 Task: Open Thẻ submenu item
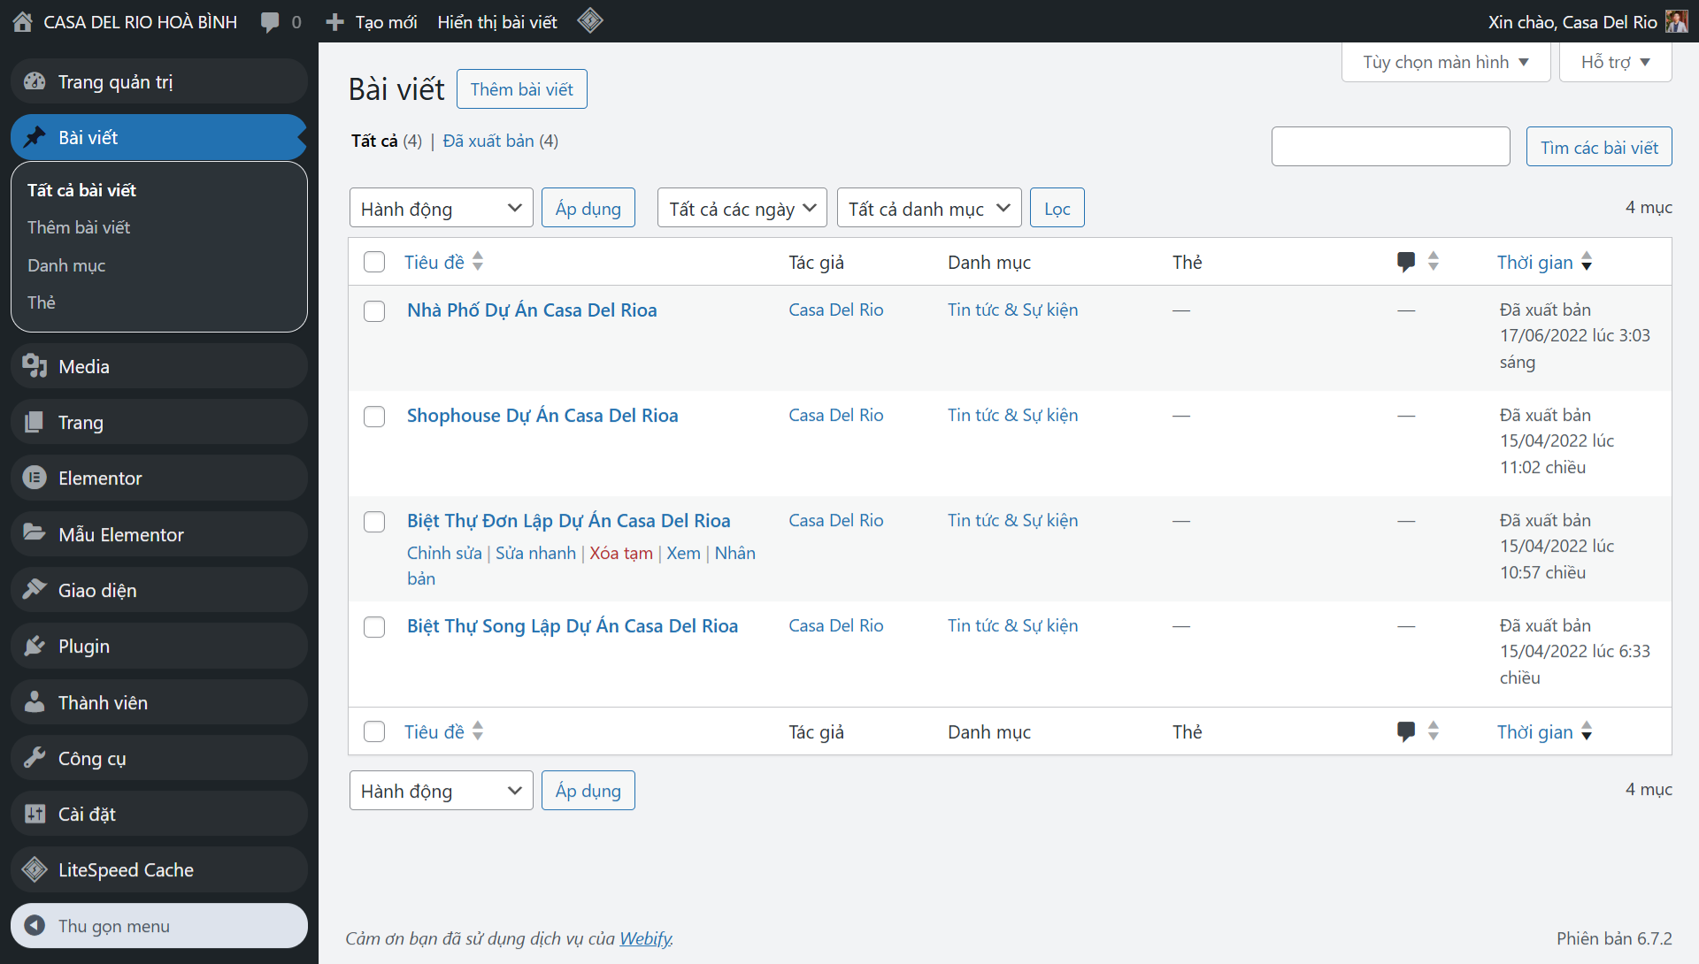(42, 302)
